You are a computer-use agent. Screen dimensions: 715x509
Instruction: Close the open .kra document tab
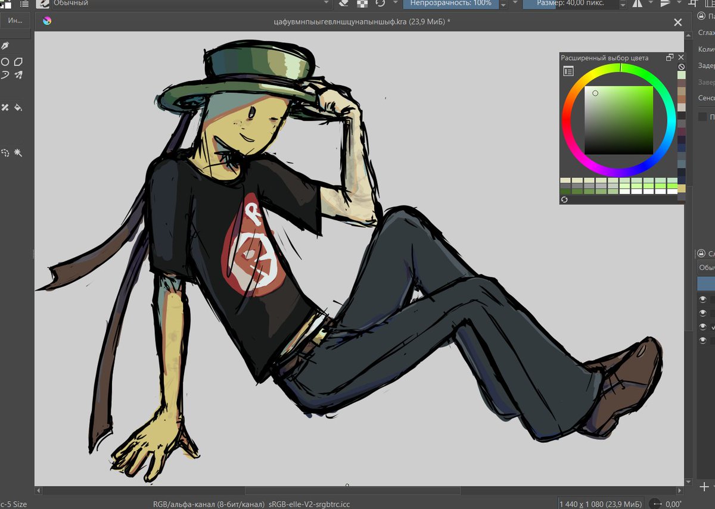tap(677, 22)
